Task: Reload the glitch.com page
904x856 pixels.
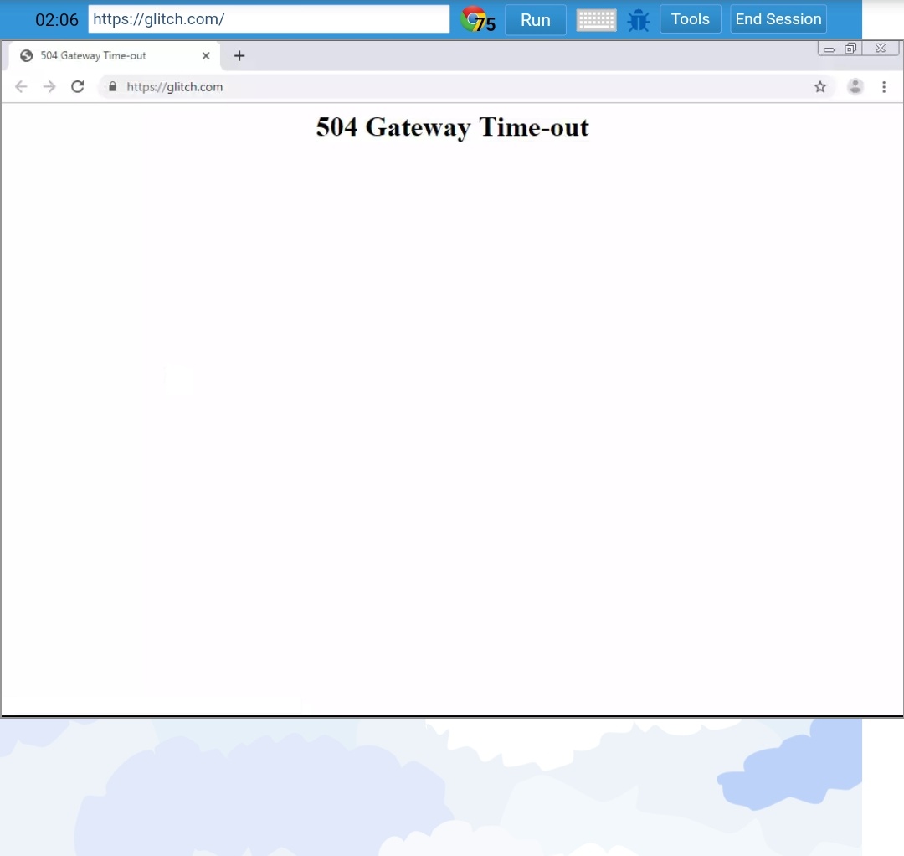Action: tap(77, 86)
